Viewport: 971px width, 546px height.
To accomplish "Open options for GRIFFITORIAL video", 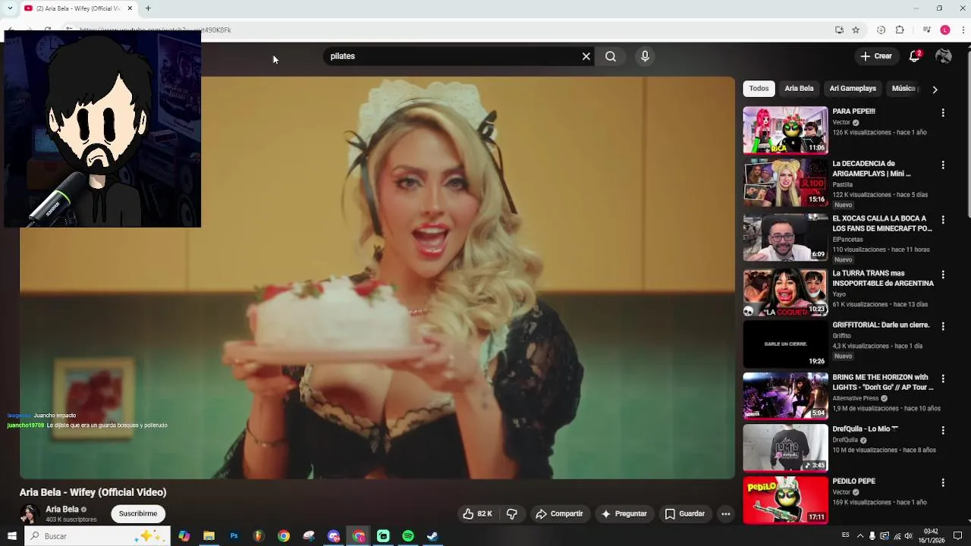I will coord(943,326).
